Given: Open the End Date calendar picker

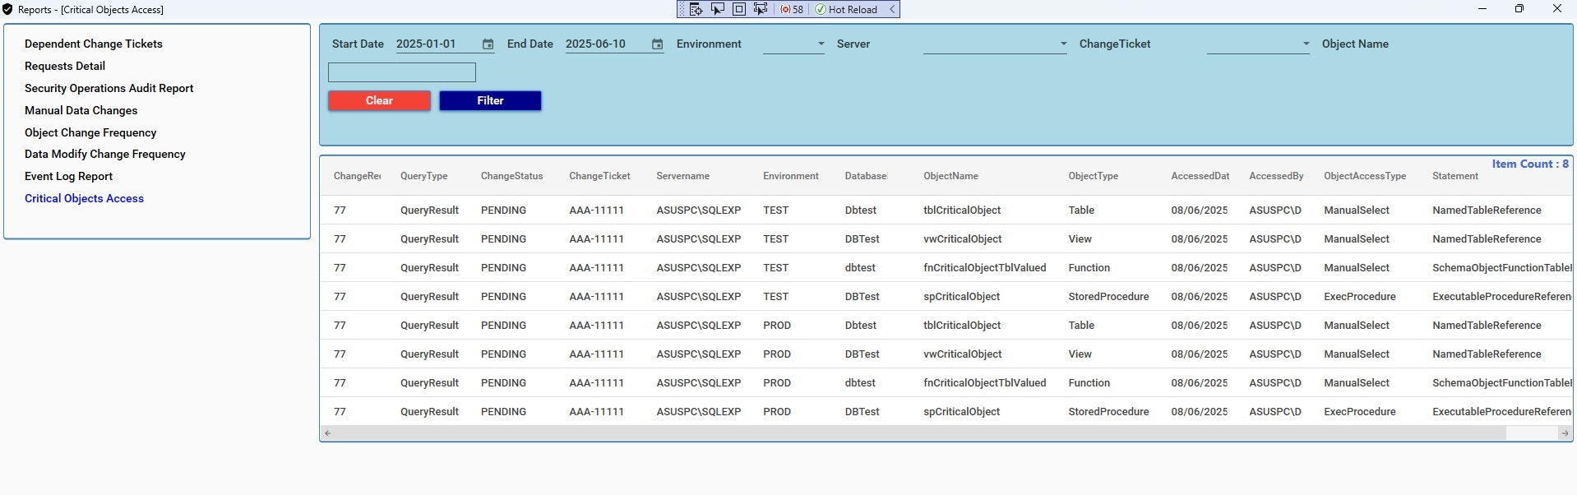Looking at the screenshot, I should (x=657, y=44).
